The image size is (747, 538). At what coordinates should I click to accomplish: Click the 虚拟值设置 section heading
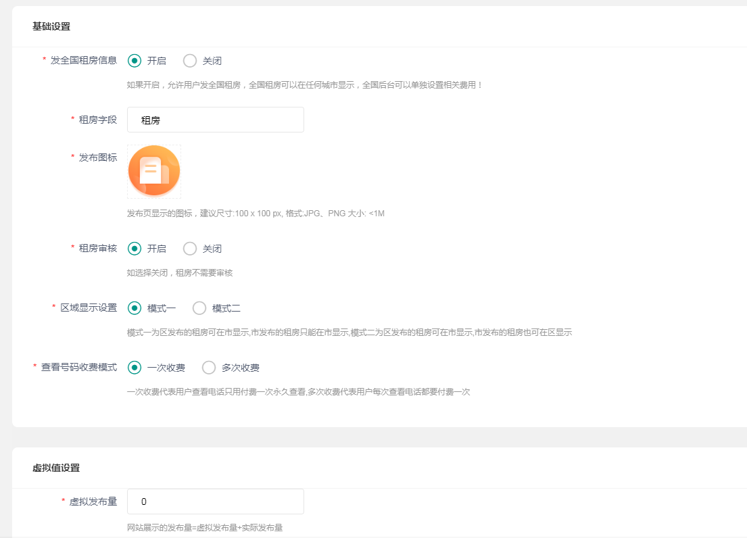pyautogui.click(x=56, y=468)
